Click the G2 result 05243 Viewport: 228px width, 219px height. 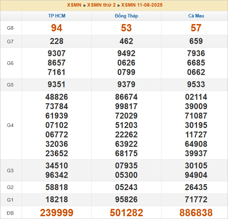coord(126,187)
